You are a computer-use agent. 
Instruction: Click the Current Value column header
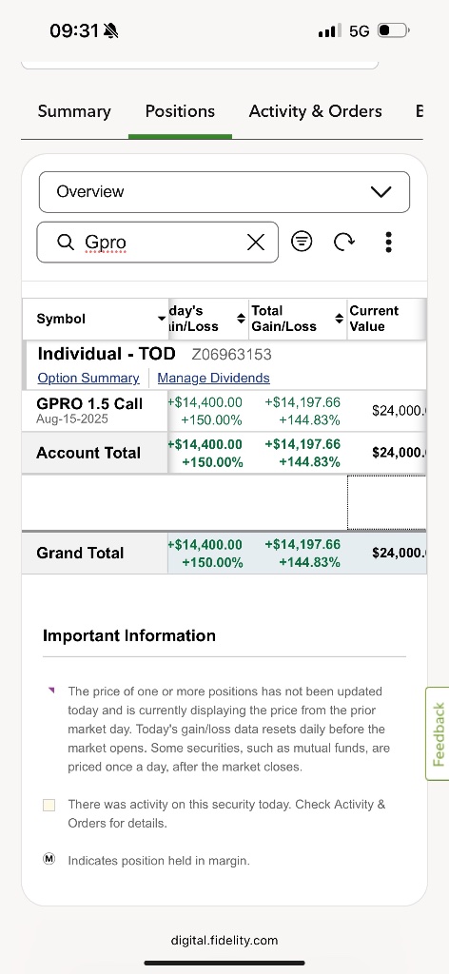(x=375, y=319)
